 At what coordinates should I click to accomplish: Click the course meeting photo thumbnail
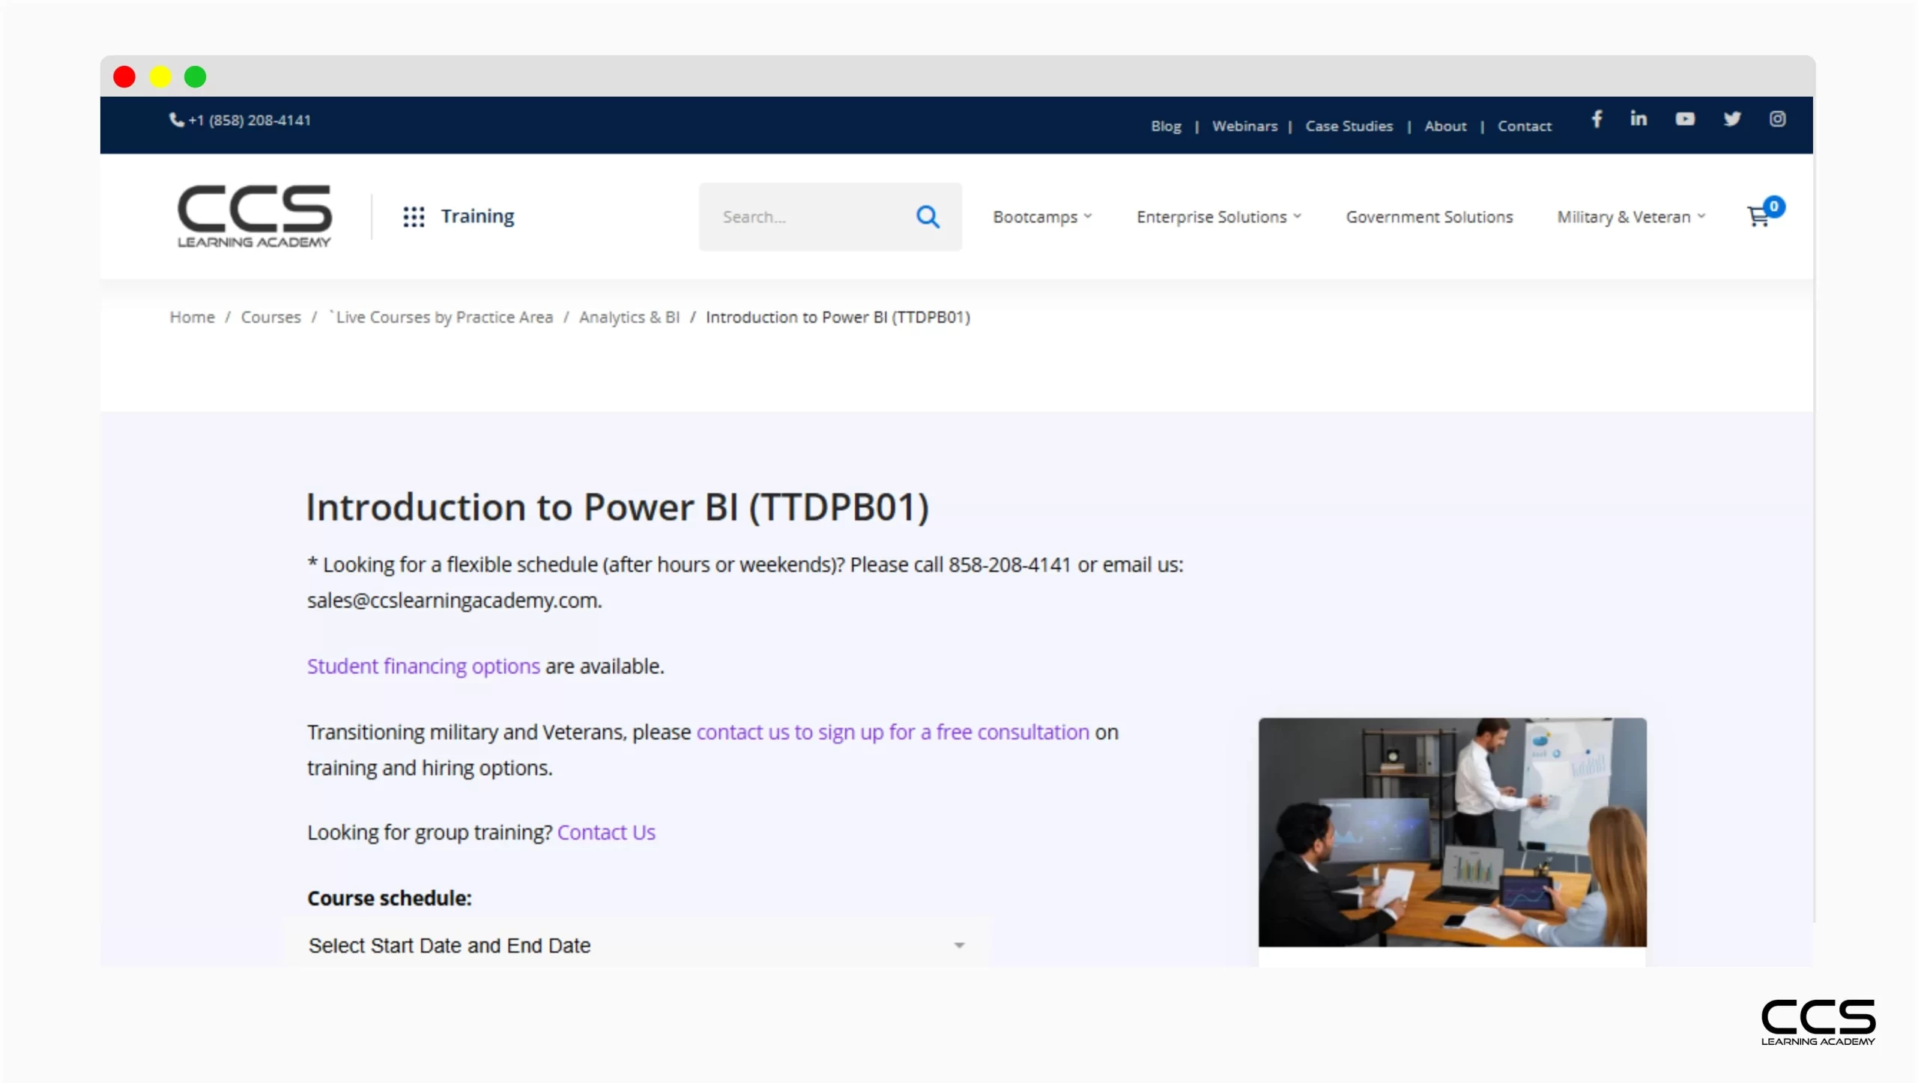click(x=1452, y=831)
